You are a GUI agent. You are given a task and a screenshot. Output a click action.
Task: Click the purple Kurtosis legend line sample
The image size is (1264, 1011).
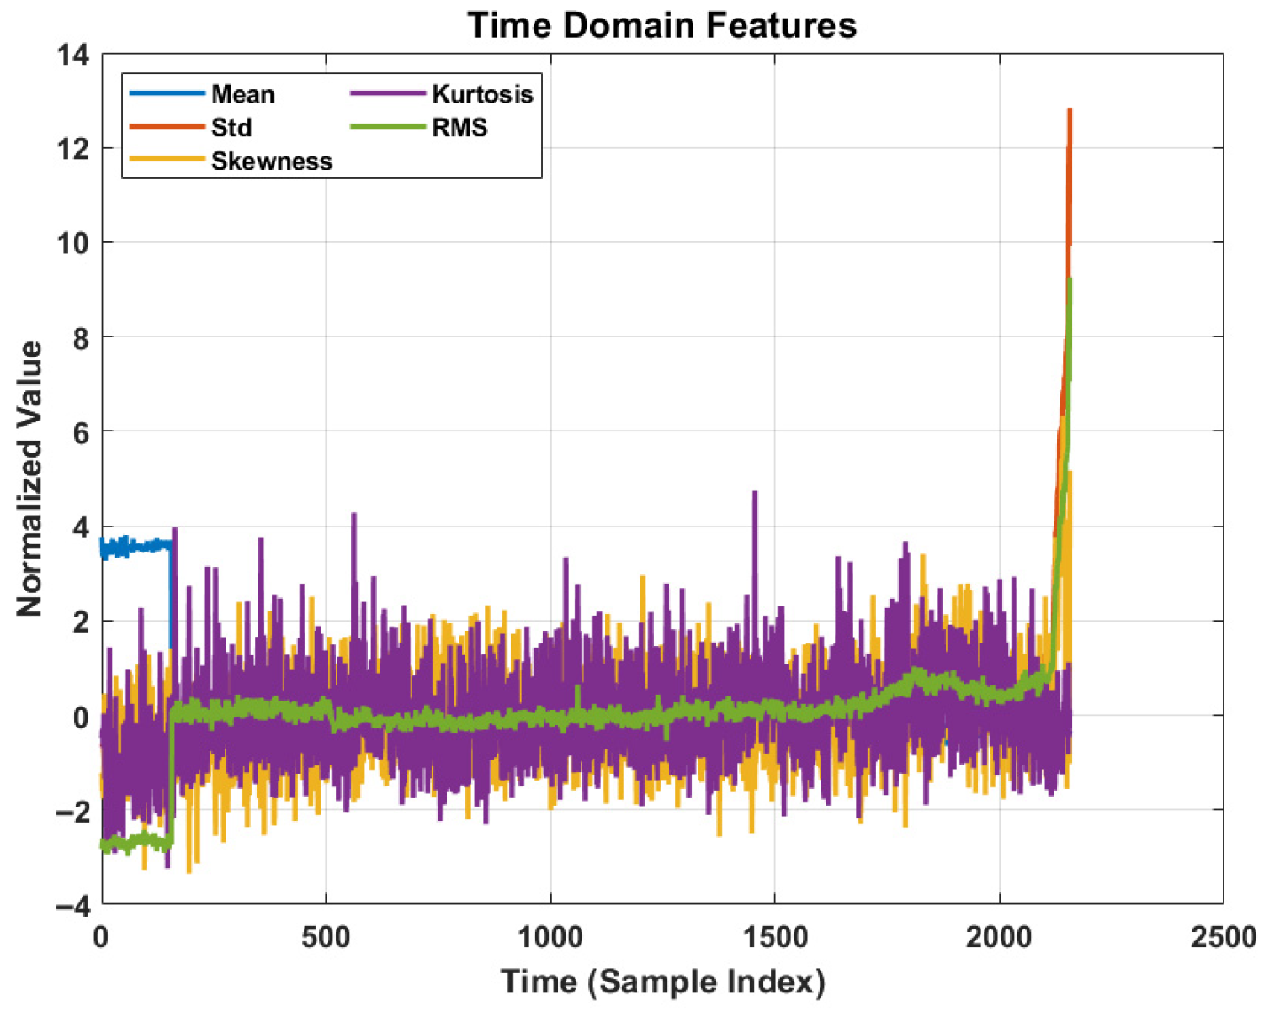(387, 93)
